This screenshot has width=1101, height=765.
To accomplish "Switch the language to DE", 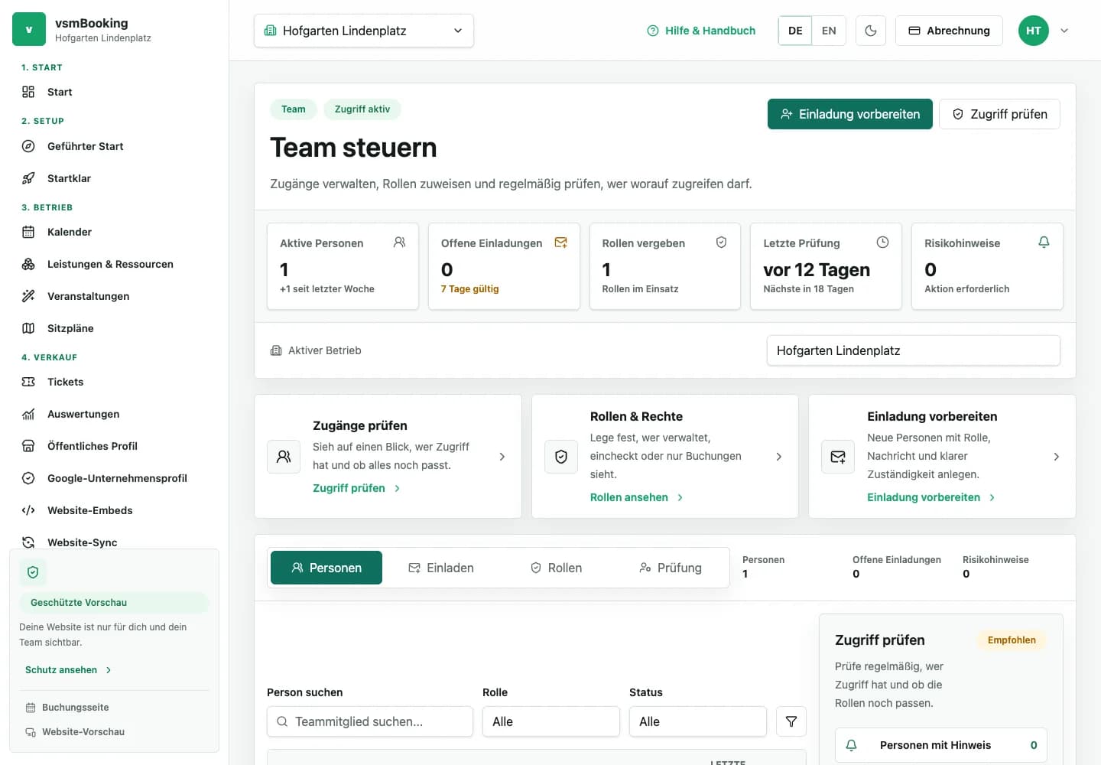I will [x=795, y=31].
